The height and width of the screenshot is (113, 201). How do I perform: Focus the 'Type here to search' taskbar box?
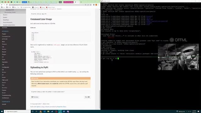click(x=17, y=111)
